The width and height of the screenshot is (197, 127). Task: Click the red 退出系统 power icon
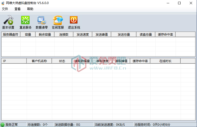74,20
